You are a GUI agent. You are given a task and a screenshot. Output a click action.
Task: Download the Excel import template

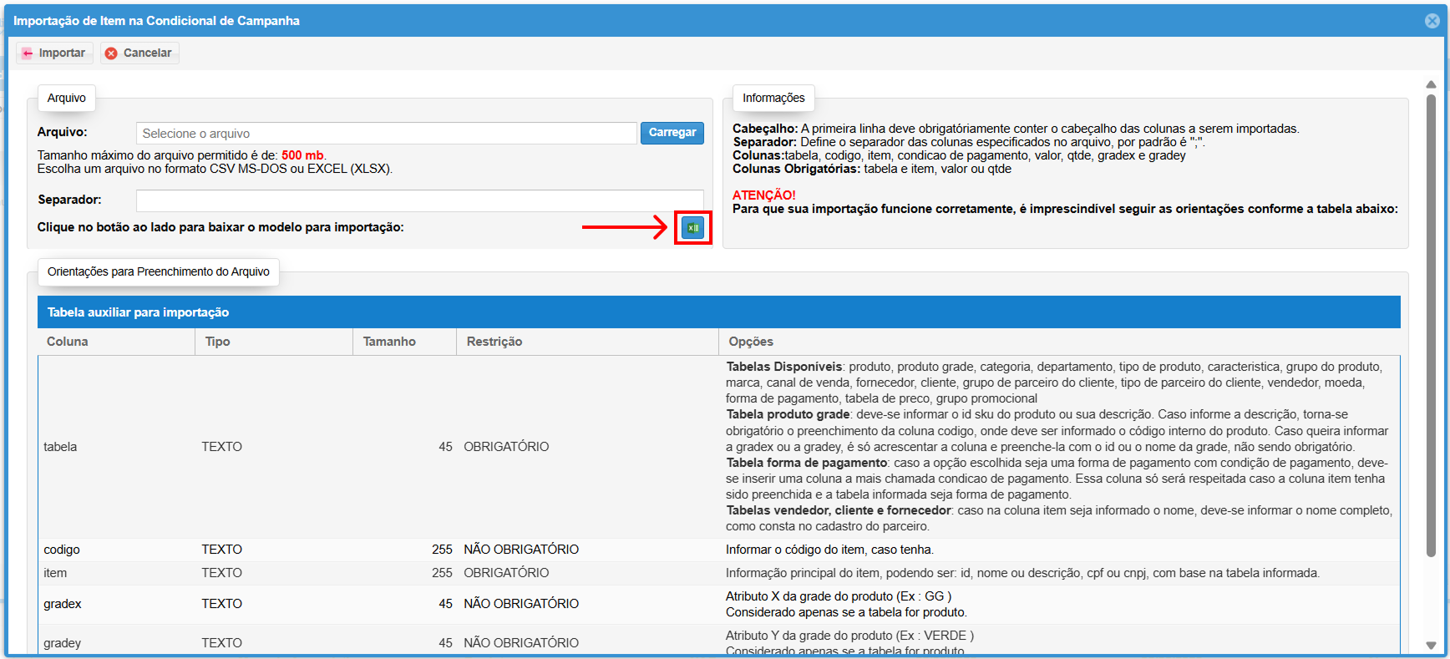coord(692,227)
